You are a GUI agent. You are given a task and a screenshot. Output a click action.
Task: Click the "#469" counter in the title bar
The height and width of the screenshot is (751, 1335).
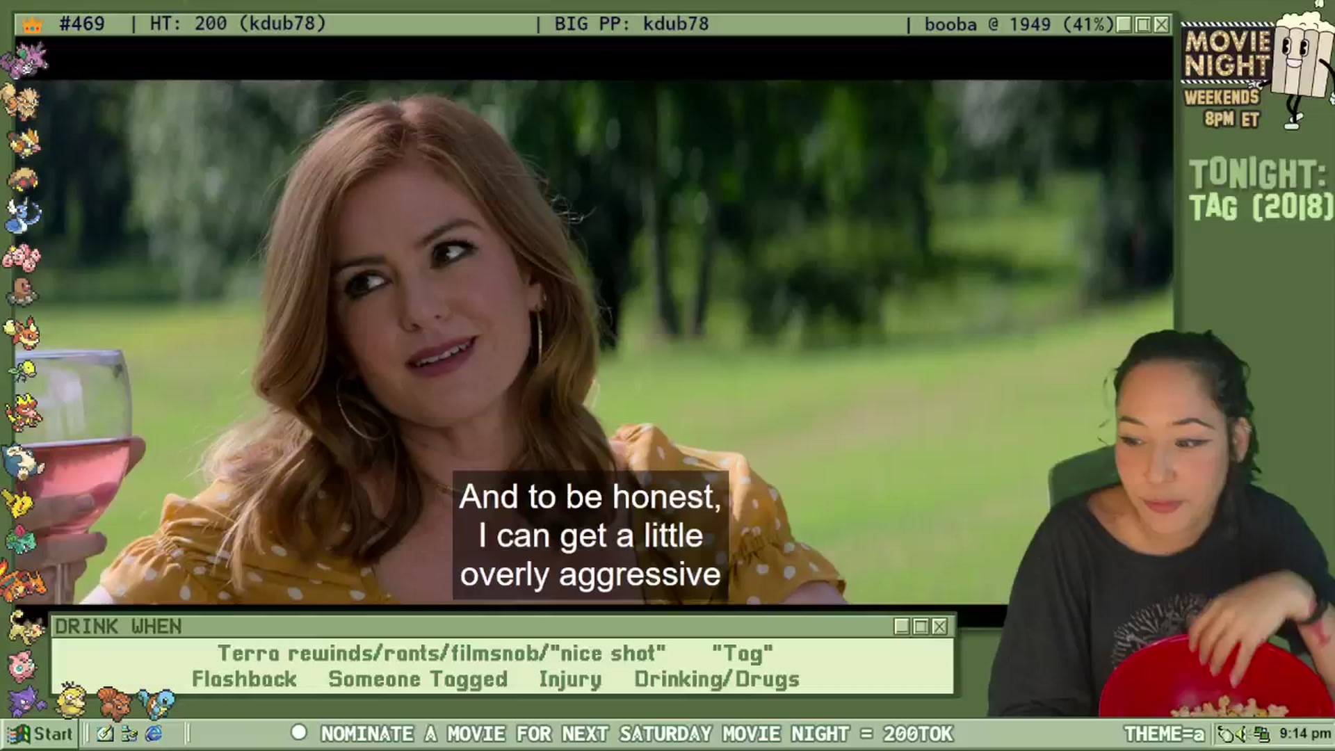pos(82,24)
